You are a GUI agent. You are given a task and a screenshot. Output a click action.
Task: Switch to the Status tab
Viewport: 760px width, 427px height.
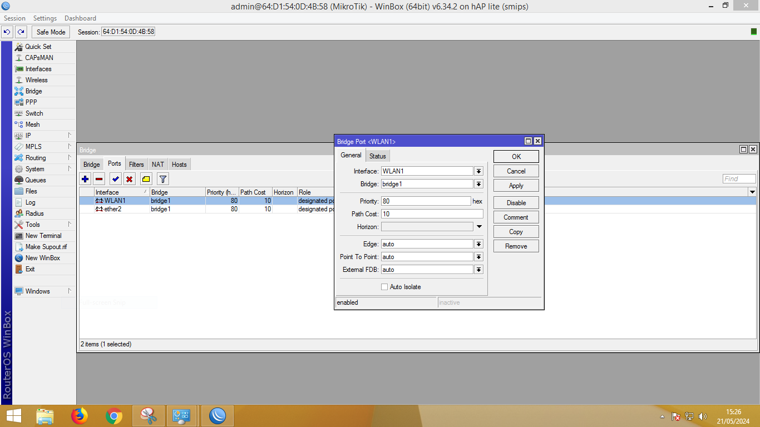pyautogui.click(x=378, y=156)
